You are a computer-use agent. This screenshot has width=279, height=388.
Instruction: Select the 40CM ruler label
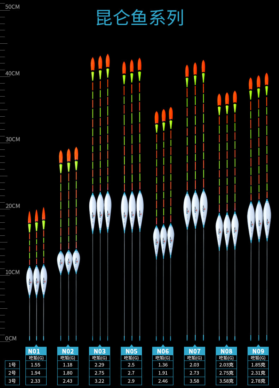pyautogui.click(x=12, y=74)
